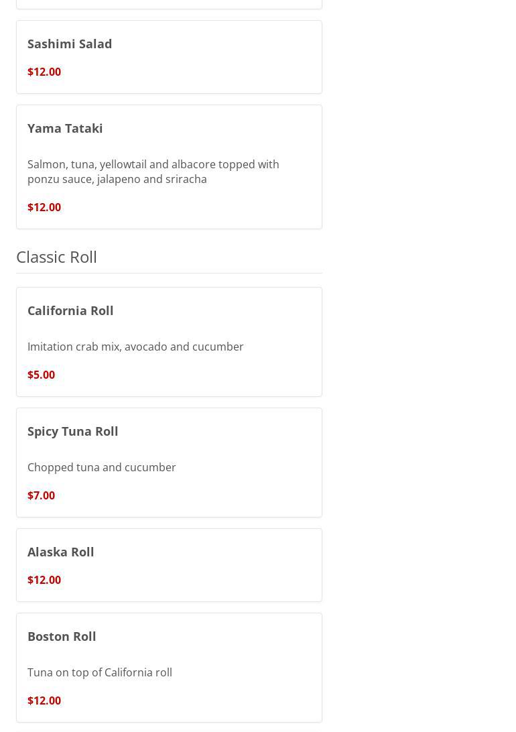This screenshot has height=732, width=516.
Task: Click the chopped tuna and cucumber description
Action: point(102,467)
